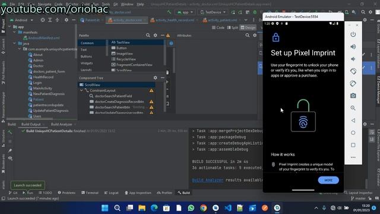
Task: Open the app run configuration dropdown
Action: pyautogui.click(x=185, y=12)
